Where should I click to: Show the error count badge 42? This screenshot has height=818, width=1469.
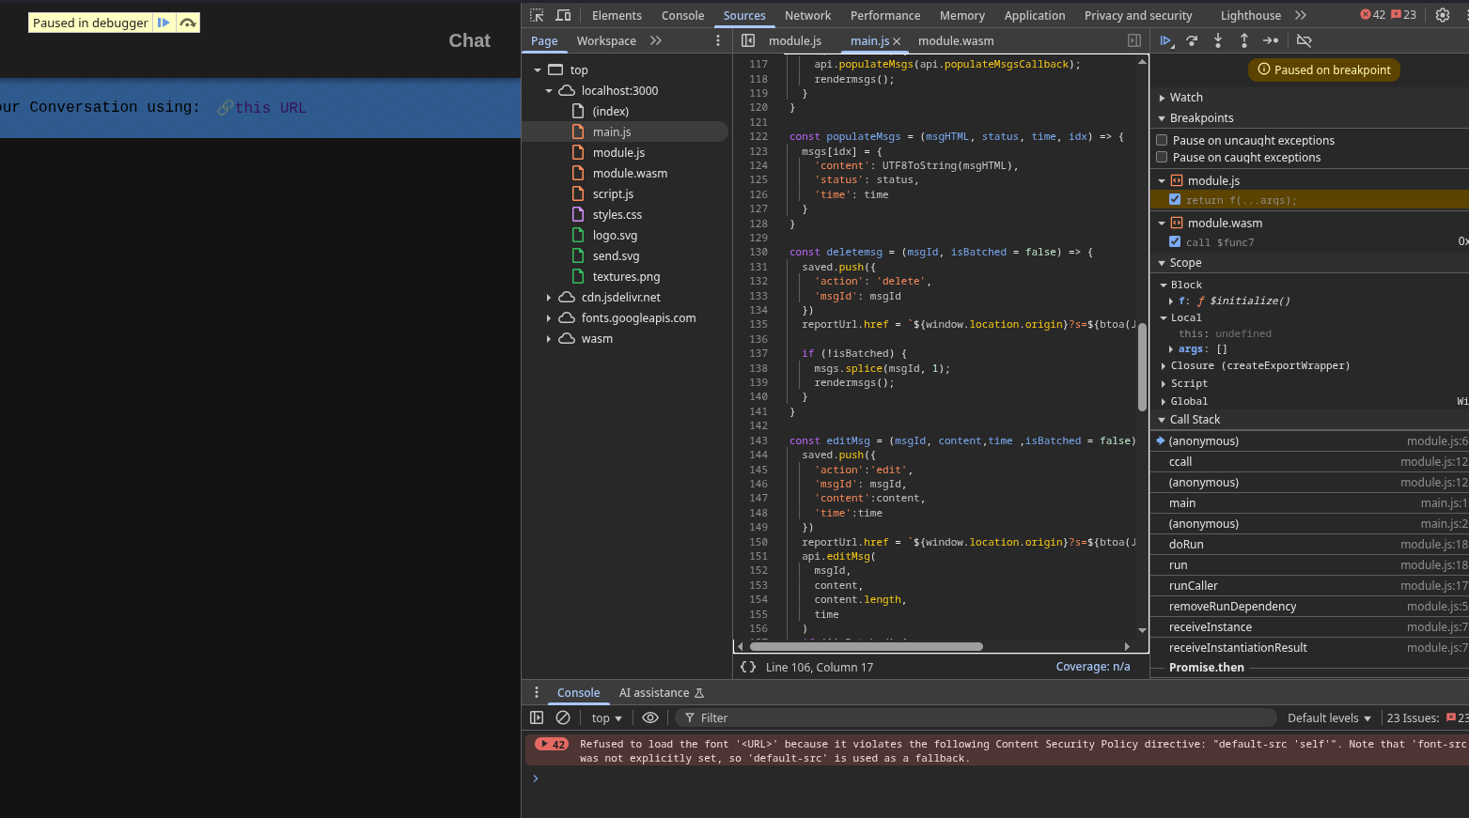coord(1372,15)
